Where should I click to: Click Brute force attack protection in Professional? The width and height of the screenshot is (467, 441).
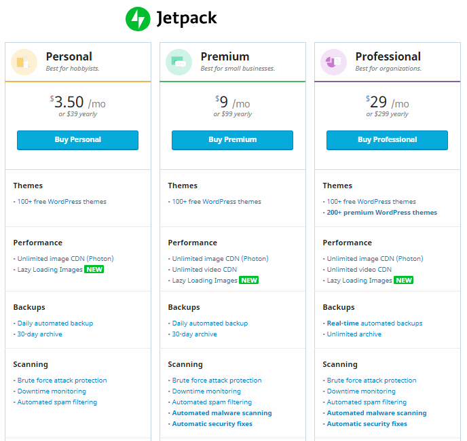coord(372,381)
